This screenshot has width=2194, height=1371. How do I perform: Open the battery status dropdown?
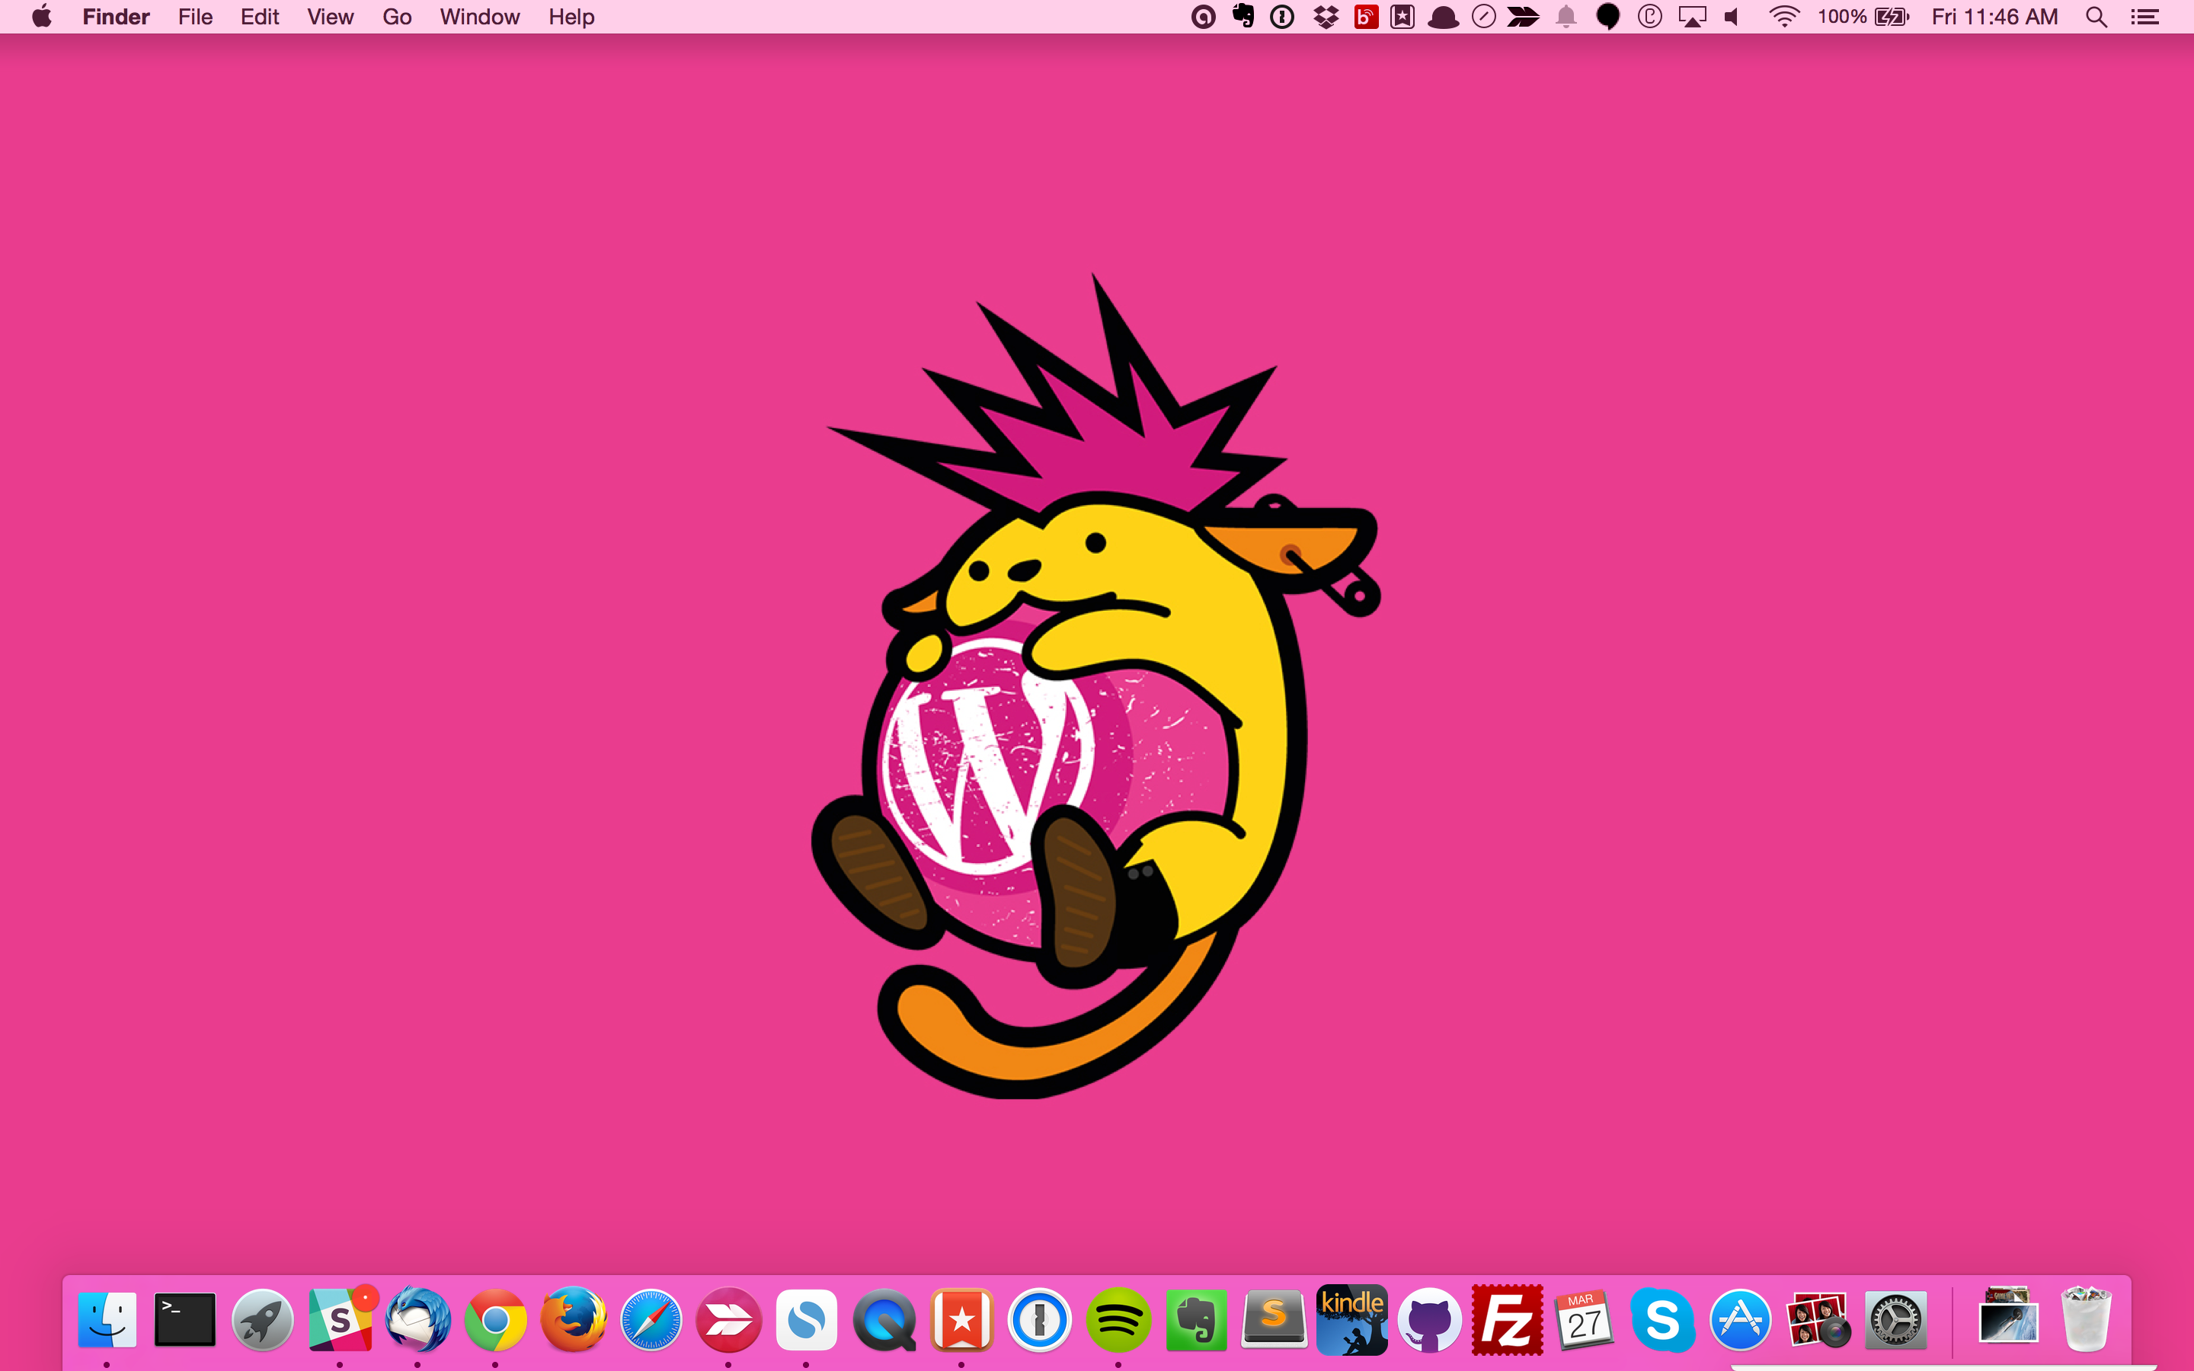click(1892, 16)
